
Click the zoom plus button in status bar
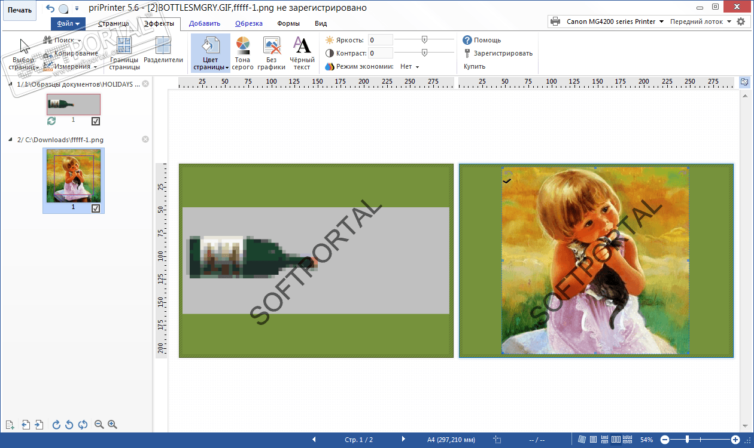[x=735, y=440]
